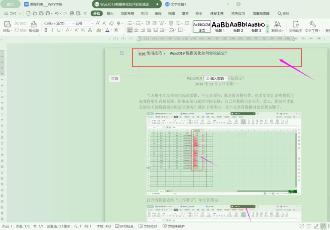Decrease paragraph indent
This screenshot has width=330, height=230.
[148, 23]
